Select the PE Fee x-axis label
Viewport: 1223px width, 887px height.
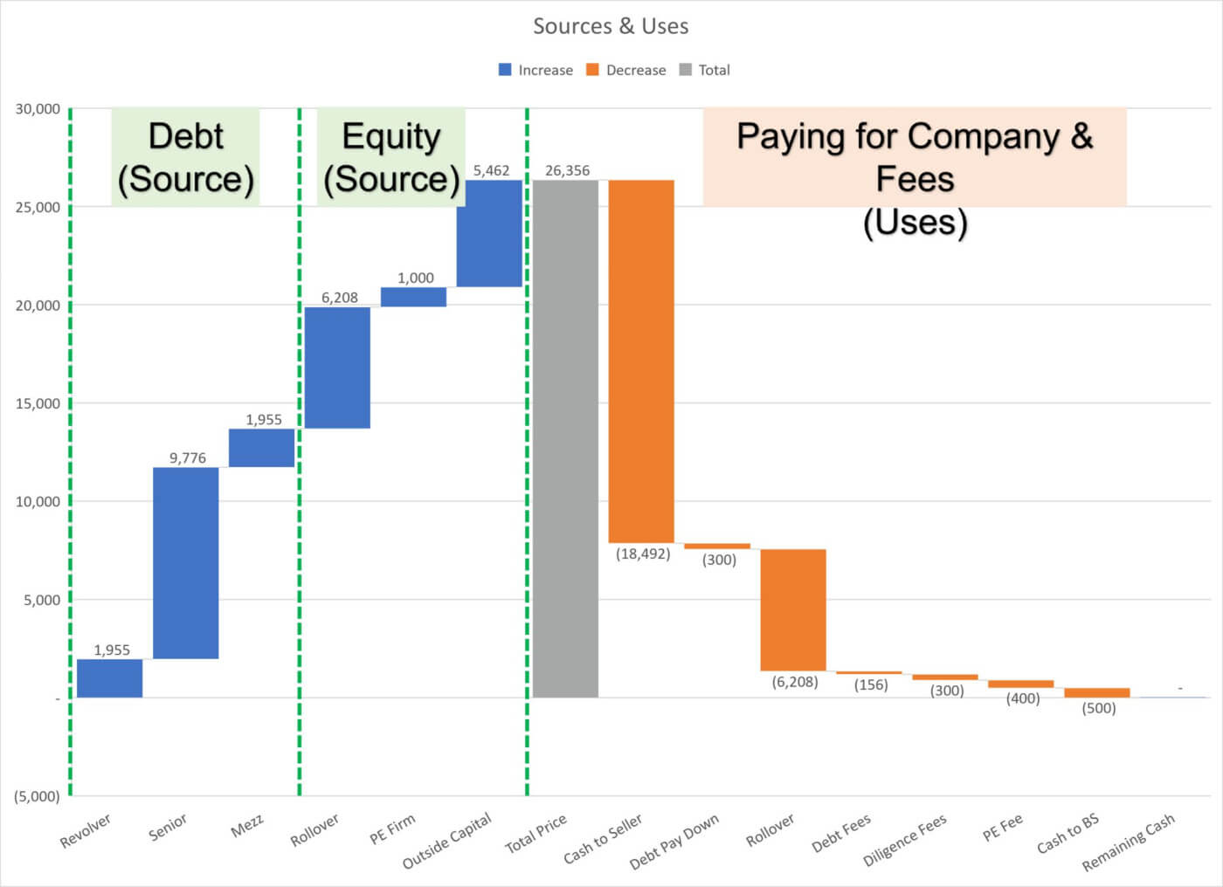(1002, 828)
